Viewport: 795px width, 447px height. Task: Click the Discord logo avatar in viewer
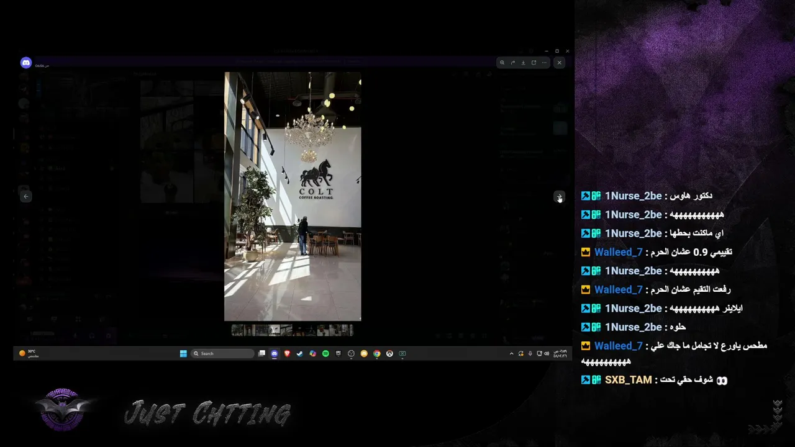tap(26, 63)
